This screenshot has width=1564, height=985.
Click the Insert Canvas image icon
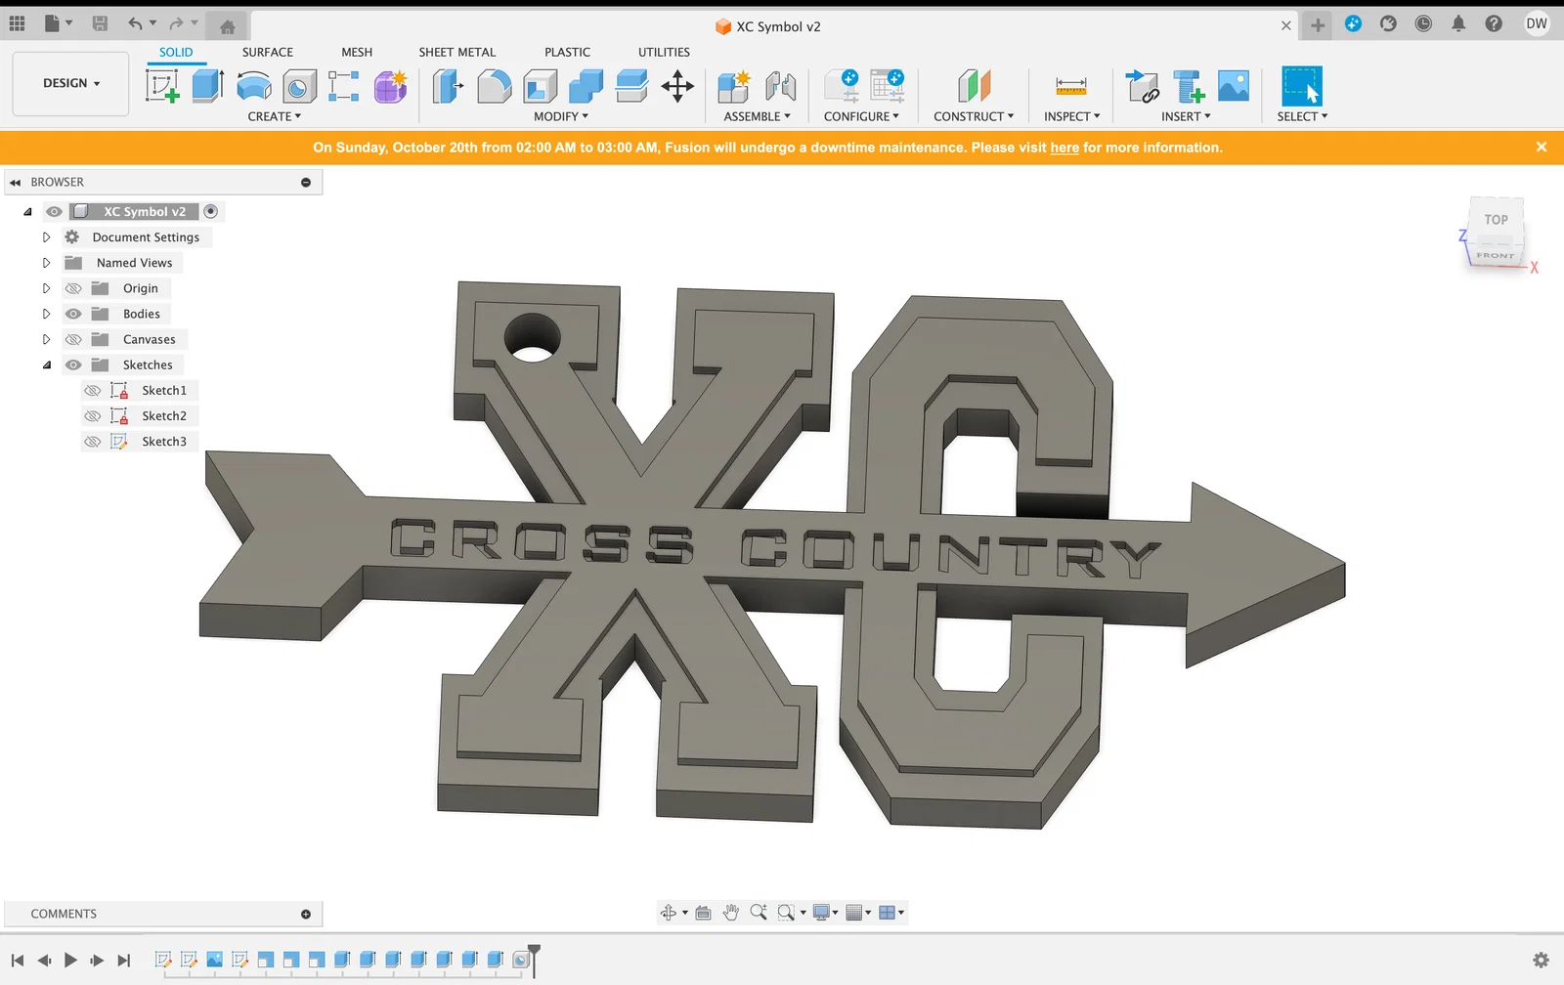1234,86
